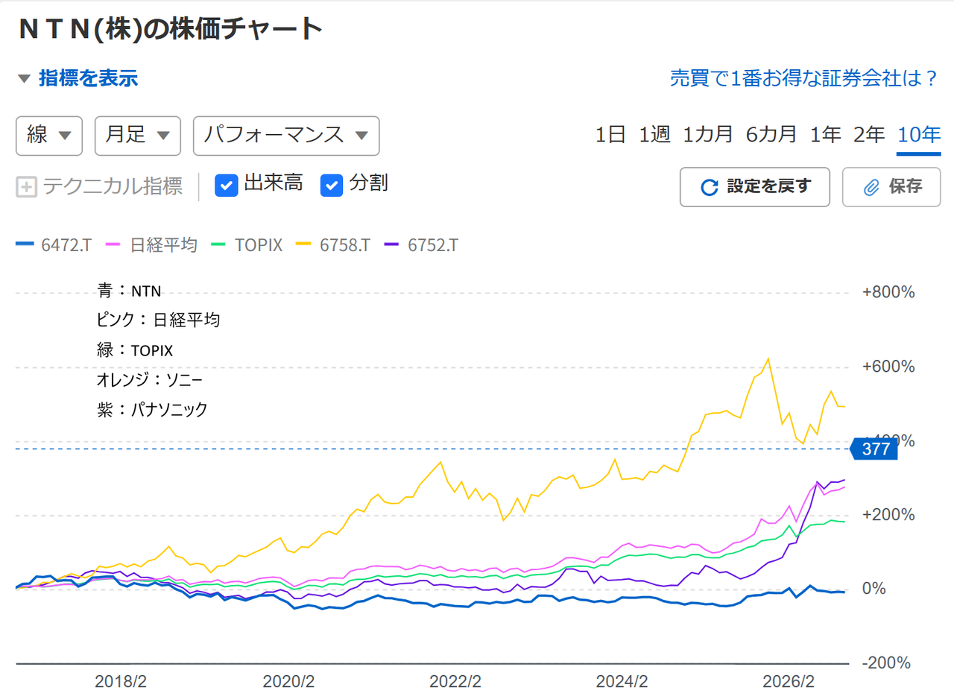This screenshot has width=954, height=699.
Task: Click the +600% axis label
Action: click(888, 367)
